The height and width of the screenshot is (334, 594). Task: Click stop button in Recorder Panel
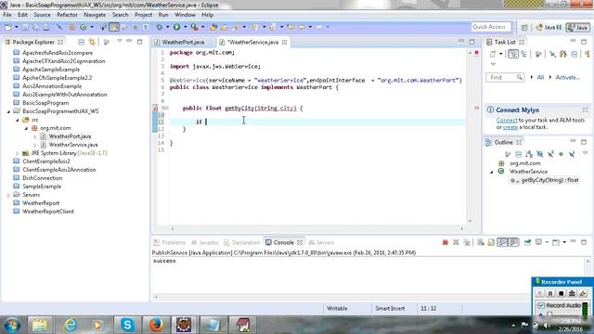tap(562, 293)
